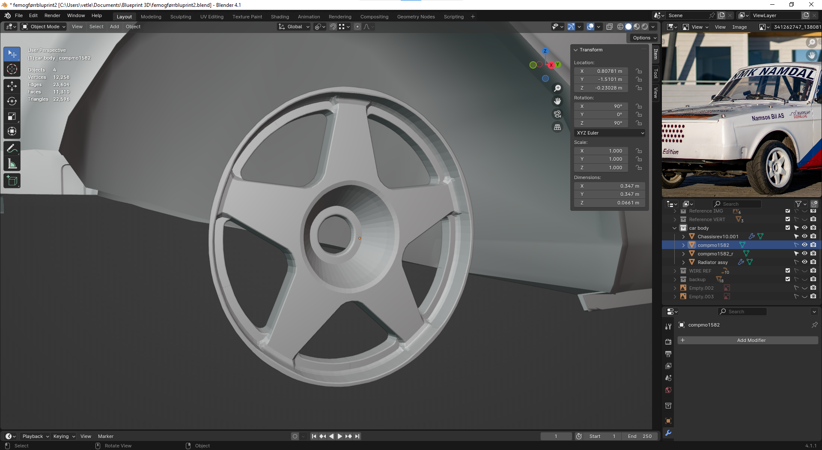Click the Keying dropdown in timeline

click(64, 436)
